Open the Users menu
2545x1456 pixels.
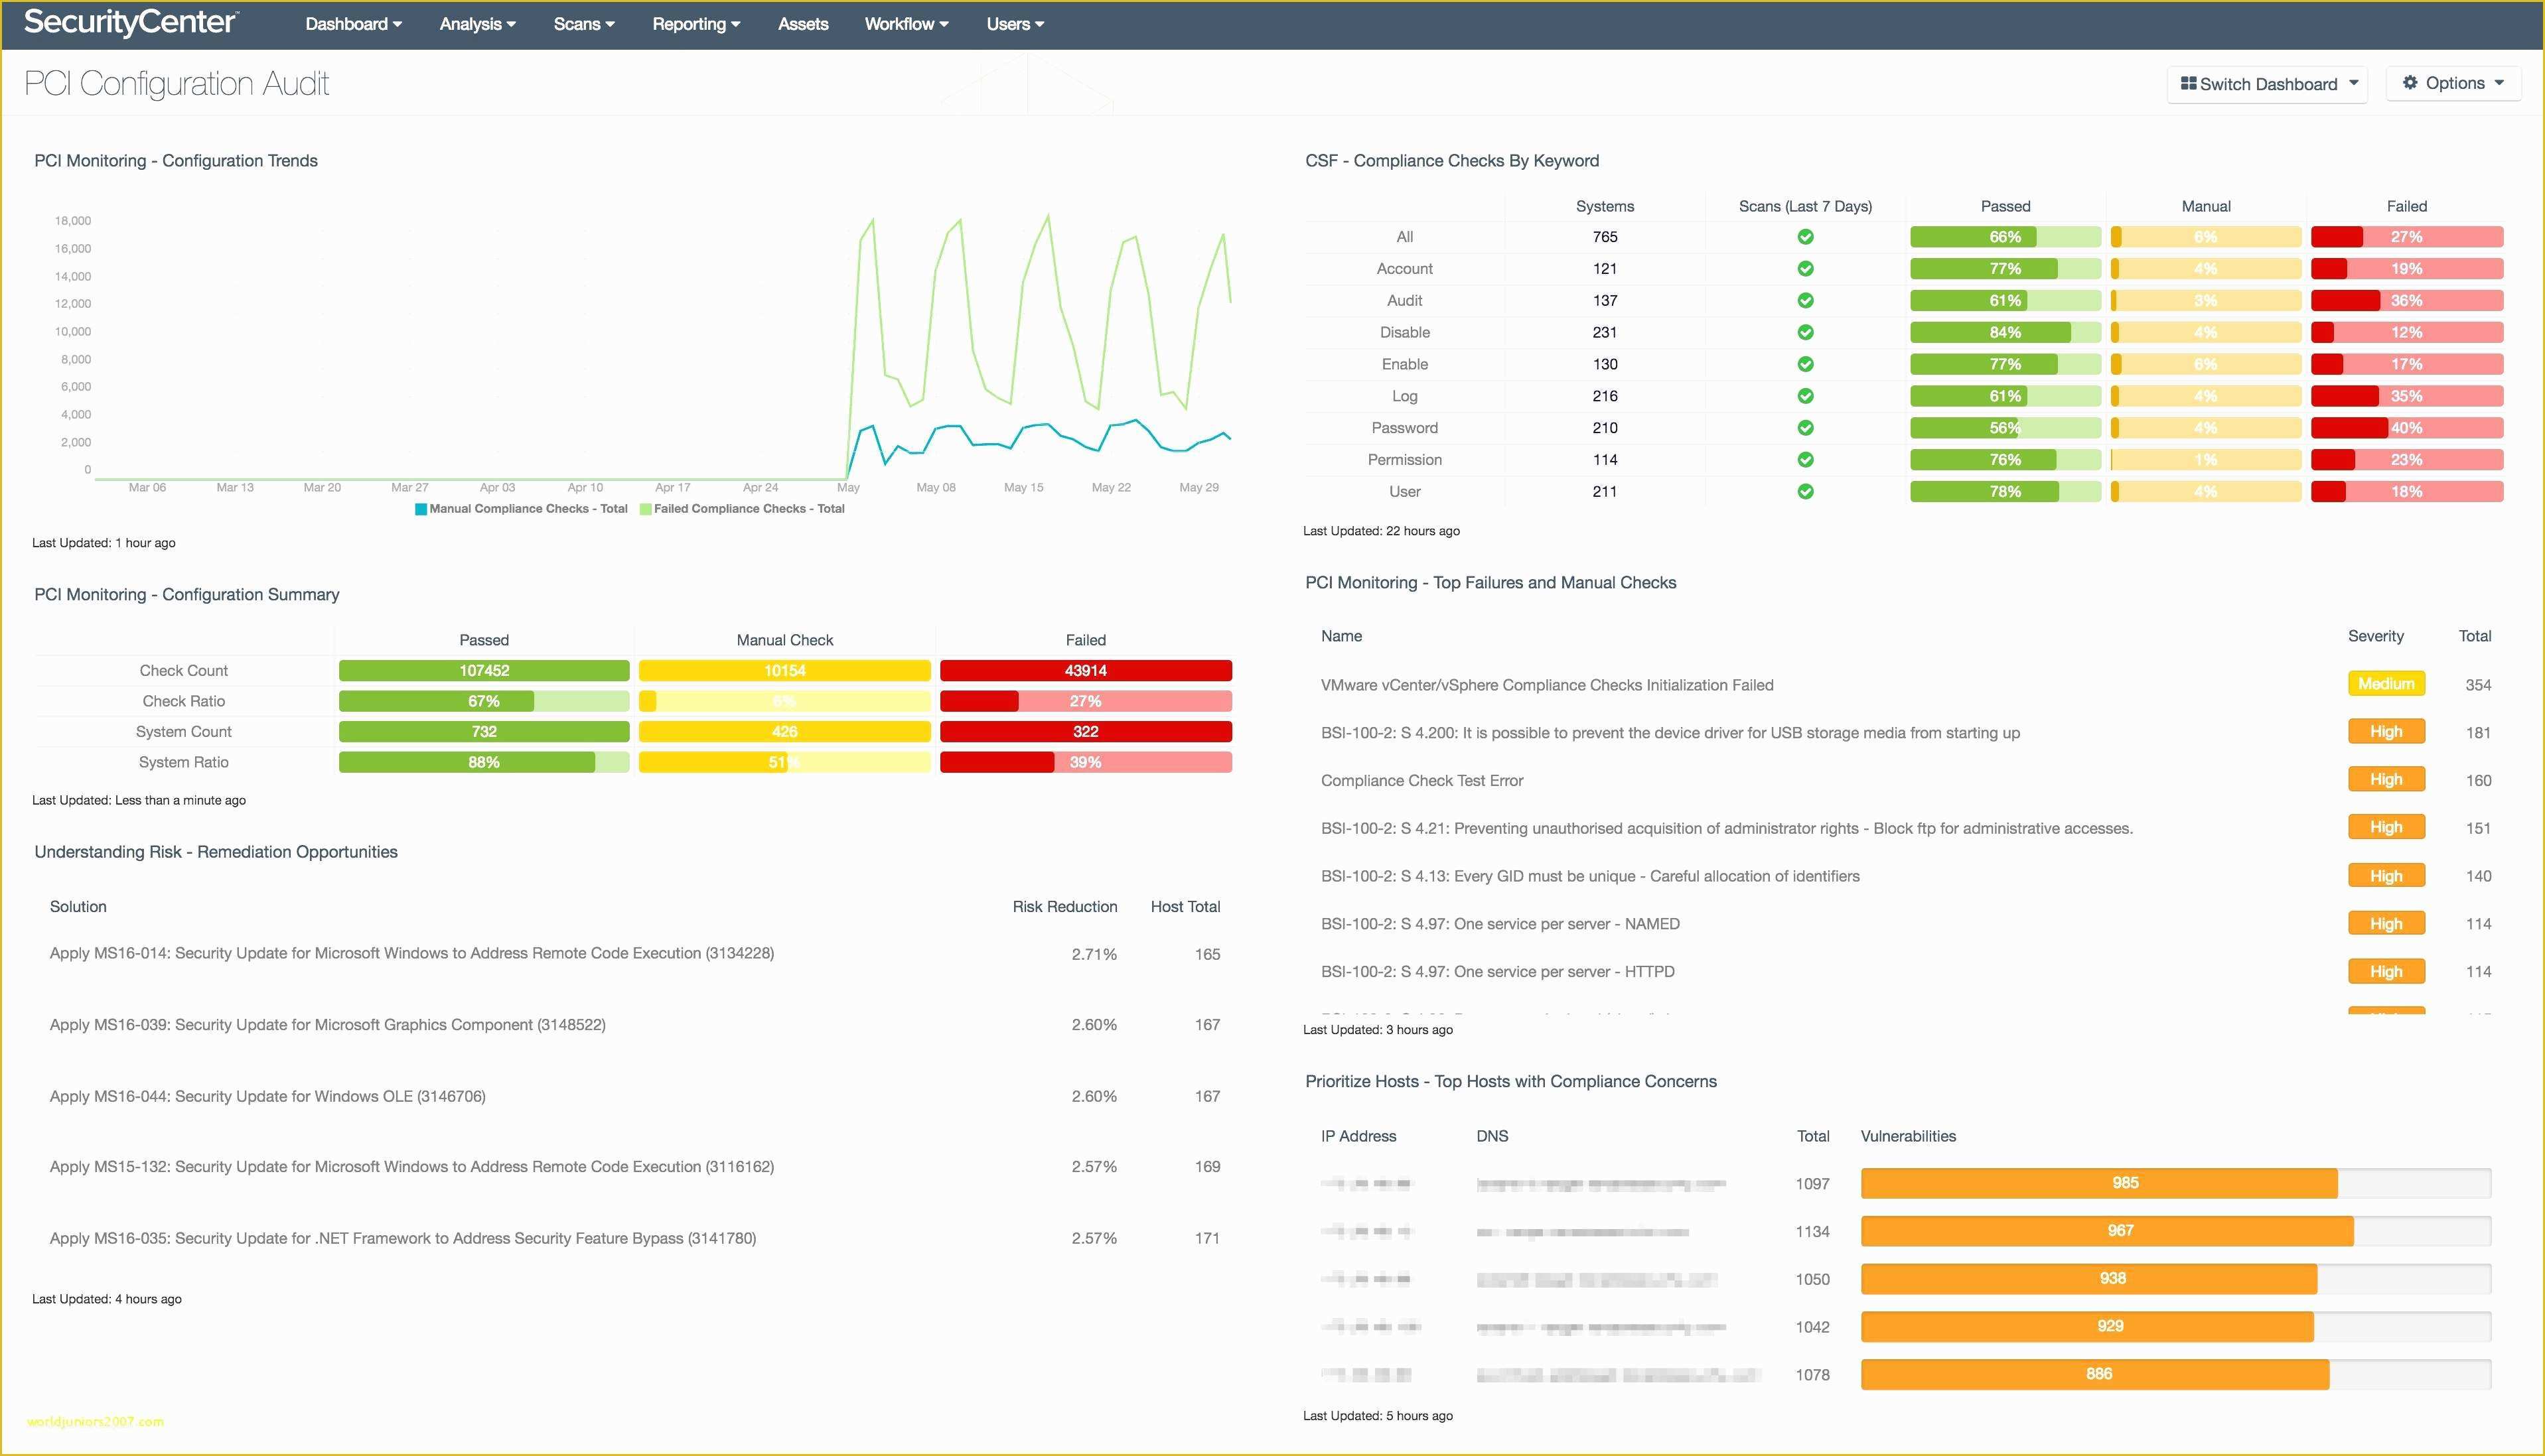tap(1015, 24)
